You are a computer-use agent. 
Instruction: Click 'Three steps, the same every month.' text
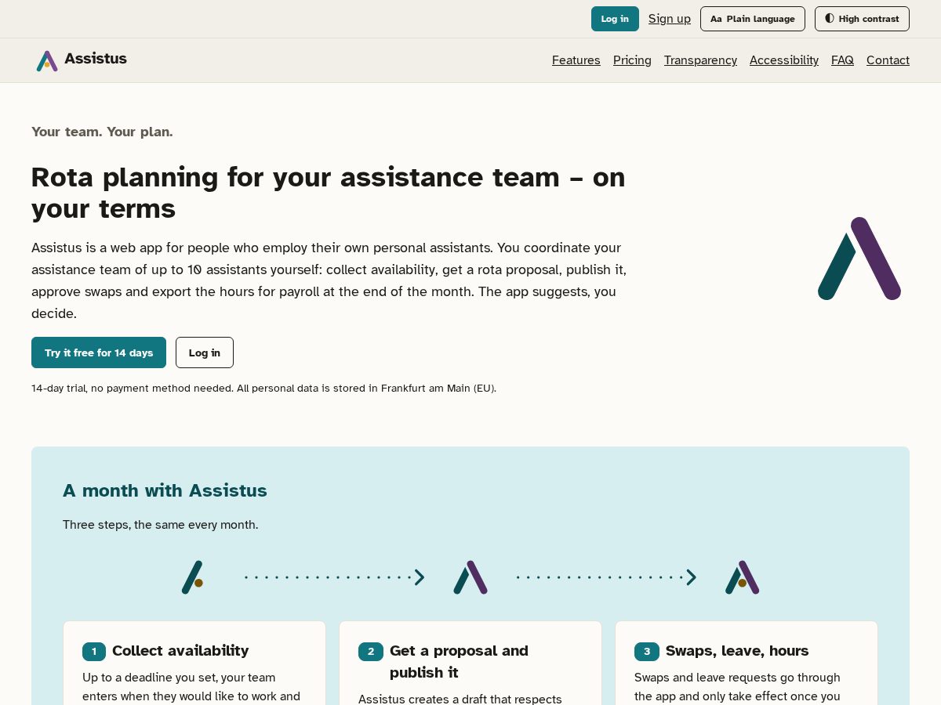click(160, 525)
